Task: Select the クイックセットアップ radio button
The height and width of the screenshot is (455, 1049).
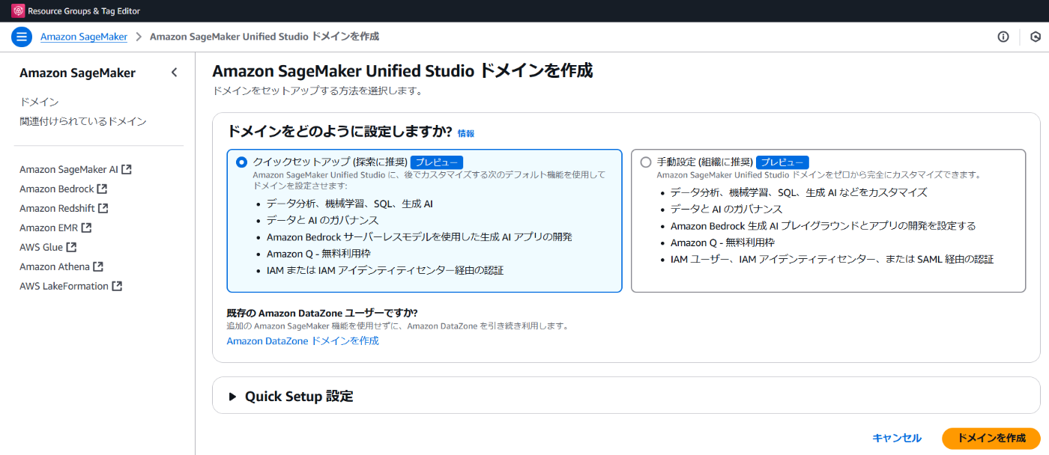Action: [241, 162]
